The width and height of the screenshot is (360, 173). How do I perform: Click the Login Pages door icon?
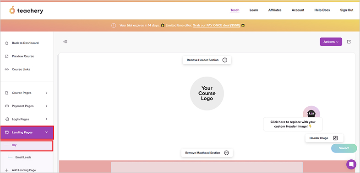[7, 119]
